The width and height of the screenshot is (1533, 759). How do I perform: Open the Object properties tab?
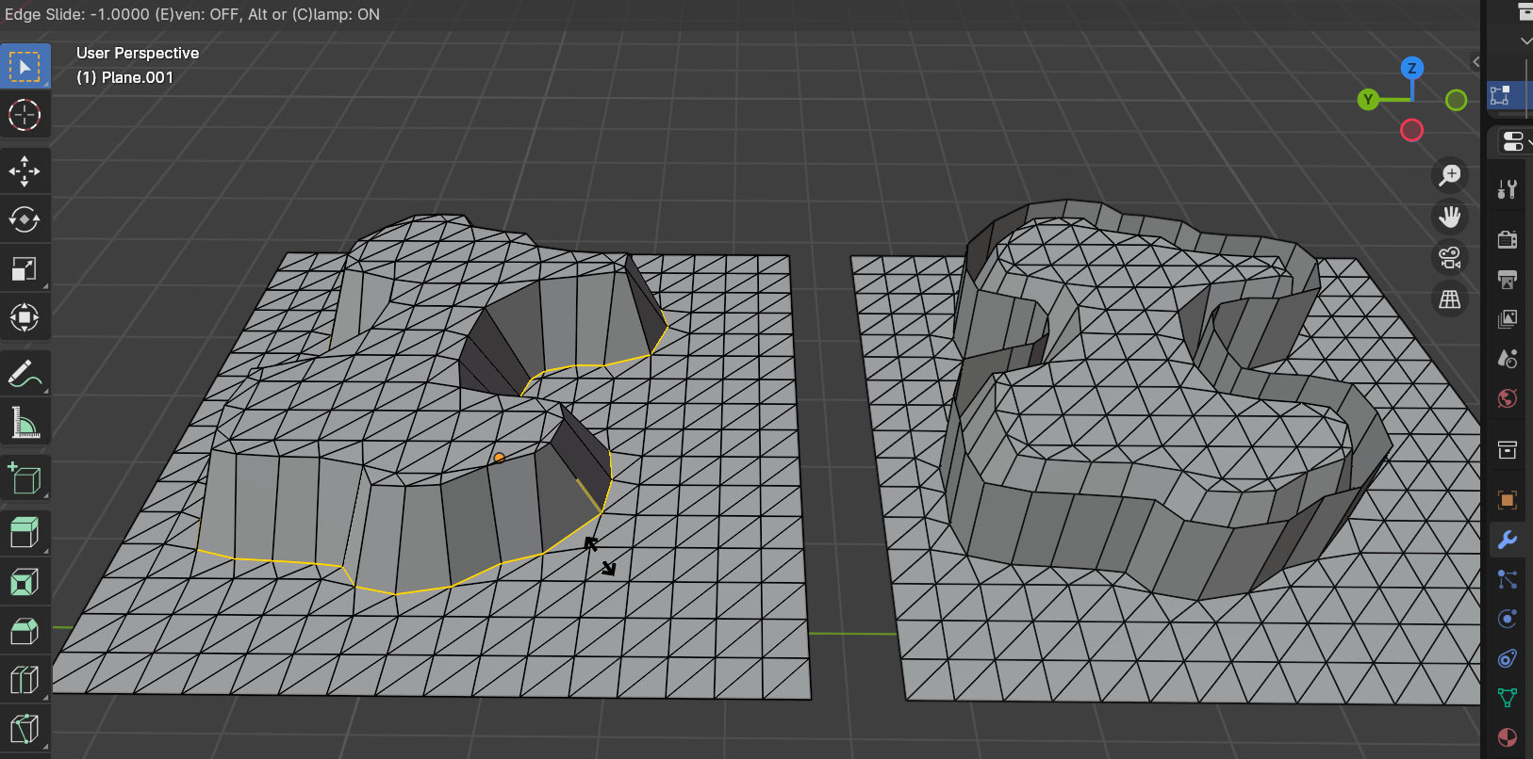coord(1508,500)
